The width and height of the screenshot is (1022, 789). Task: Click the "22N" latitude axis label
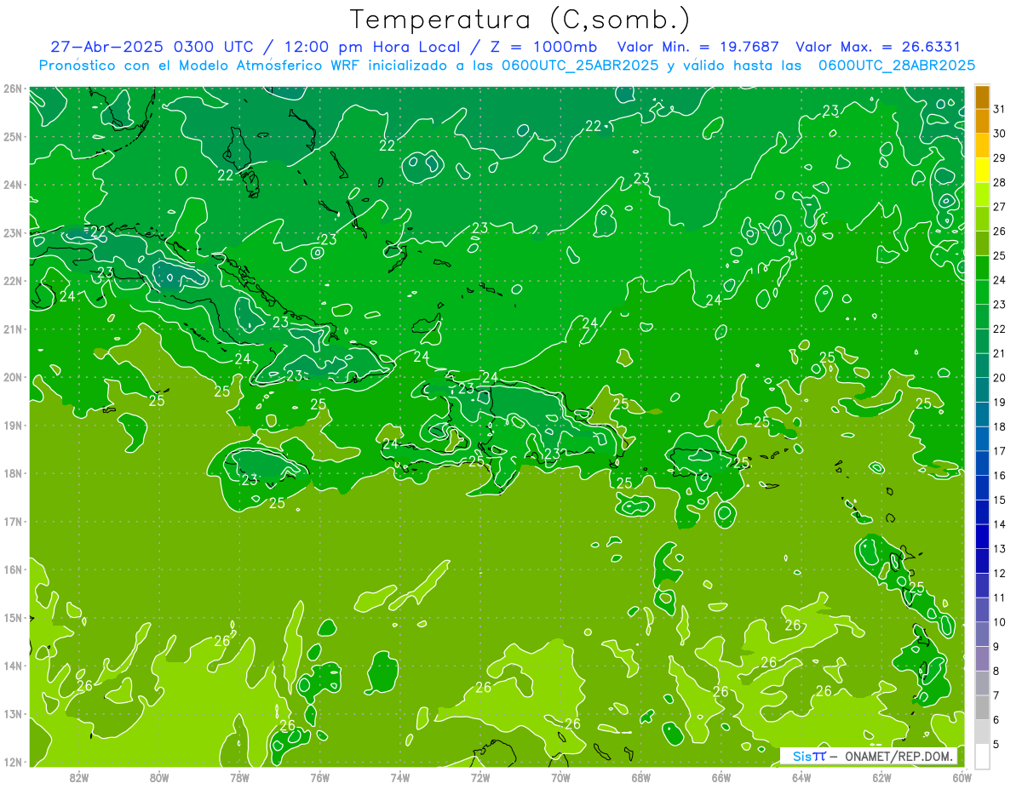click(x=12, y=281)
